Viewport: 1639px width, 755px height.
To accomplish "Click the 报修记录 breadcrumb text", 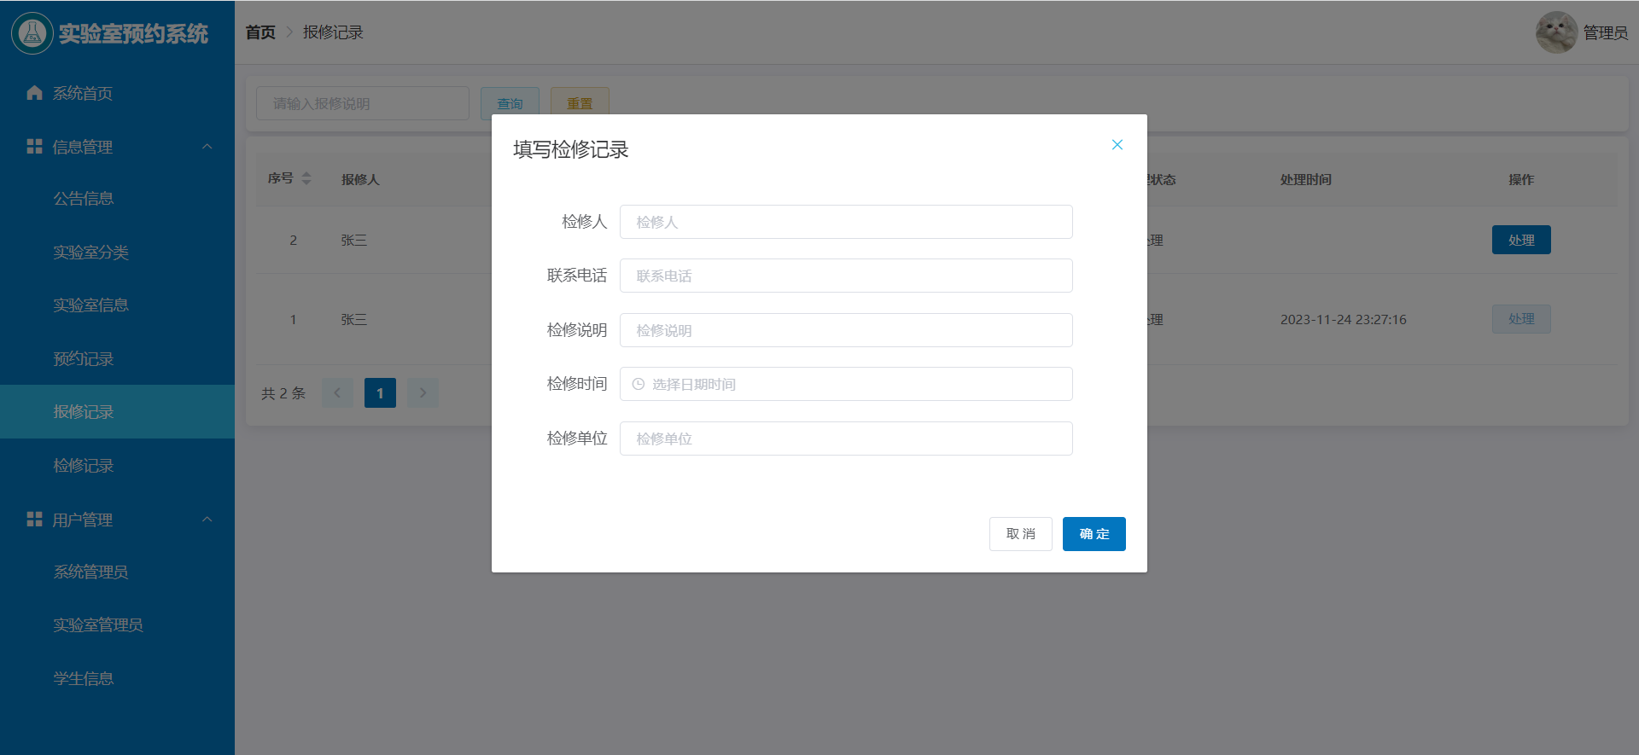I will [333, 32].
